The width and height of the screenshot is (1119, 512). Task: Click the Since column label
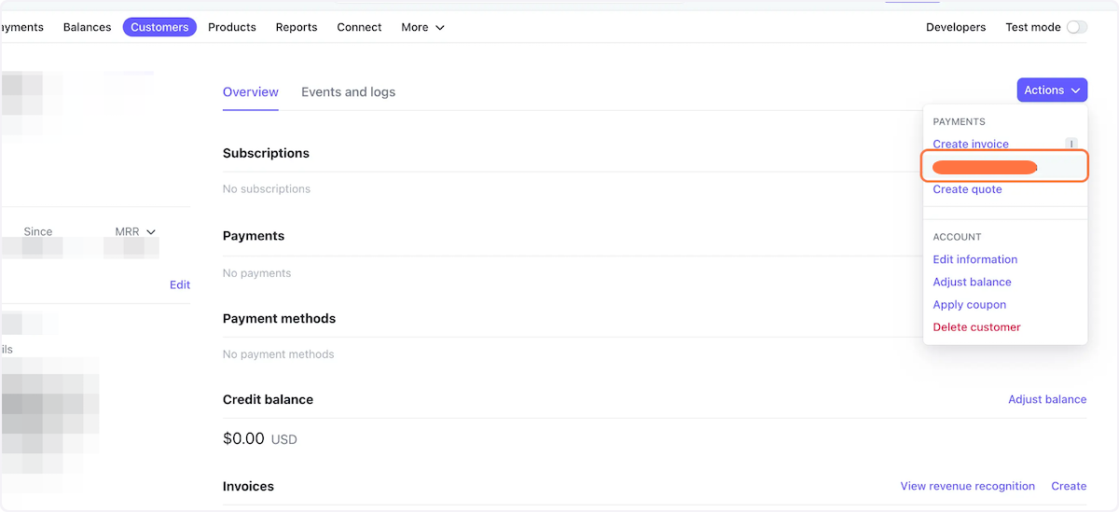coord(38,231)
